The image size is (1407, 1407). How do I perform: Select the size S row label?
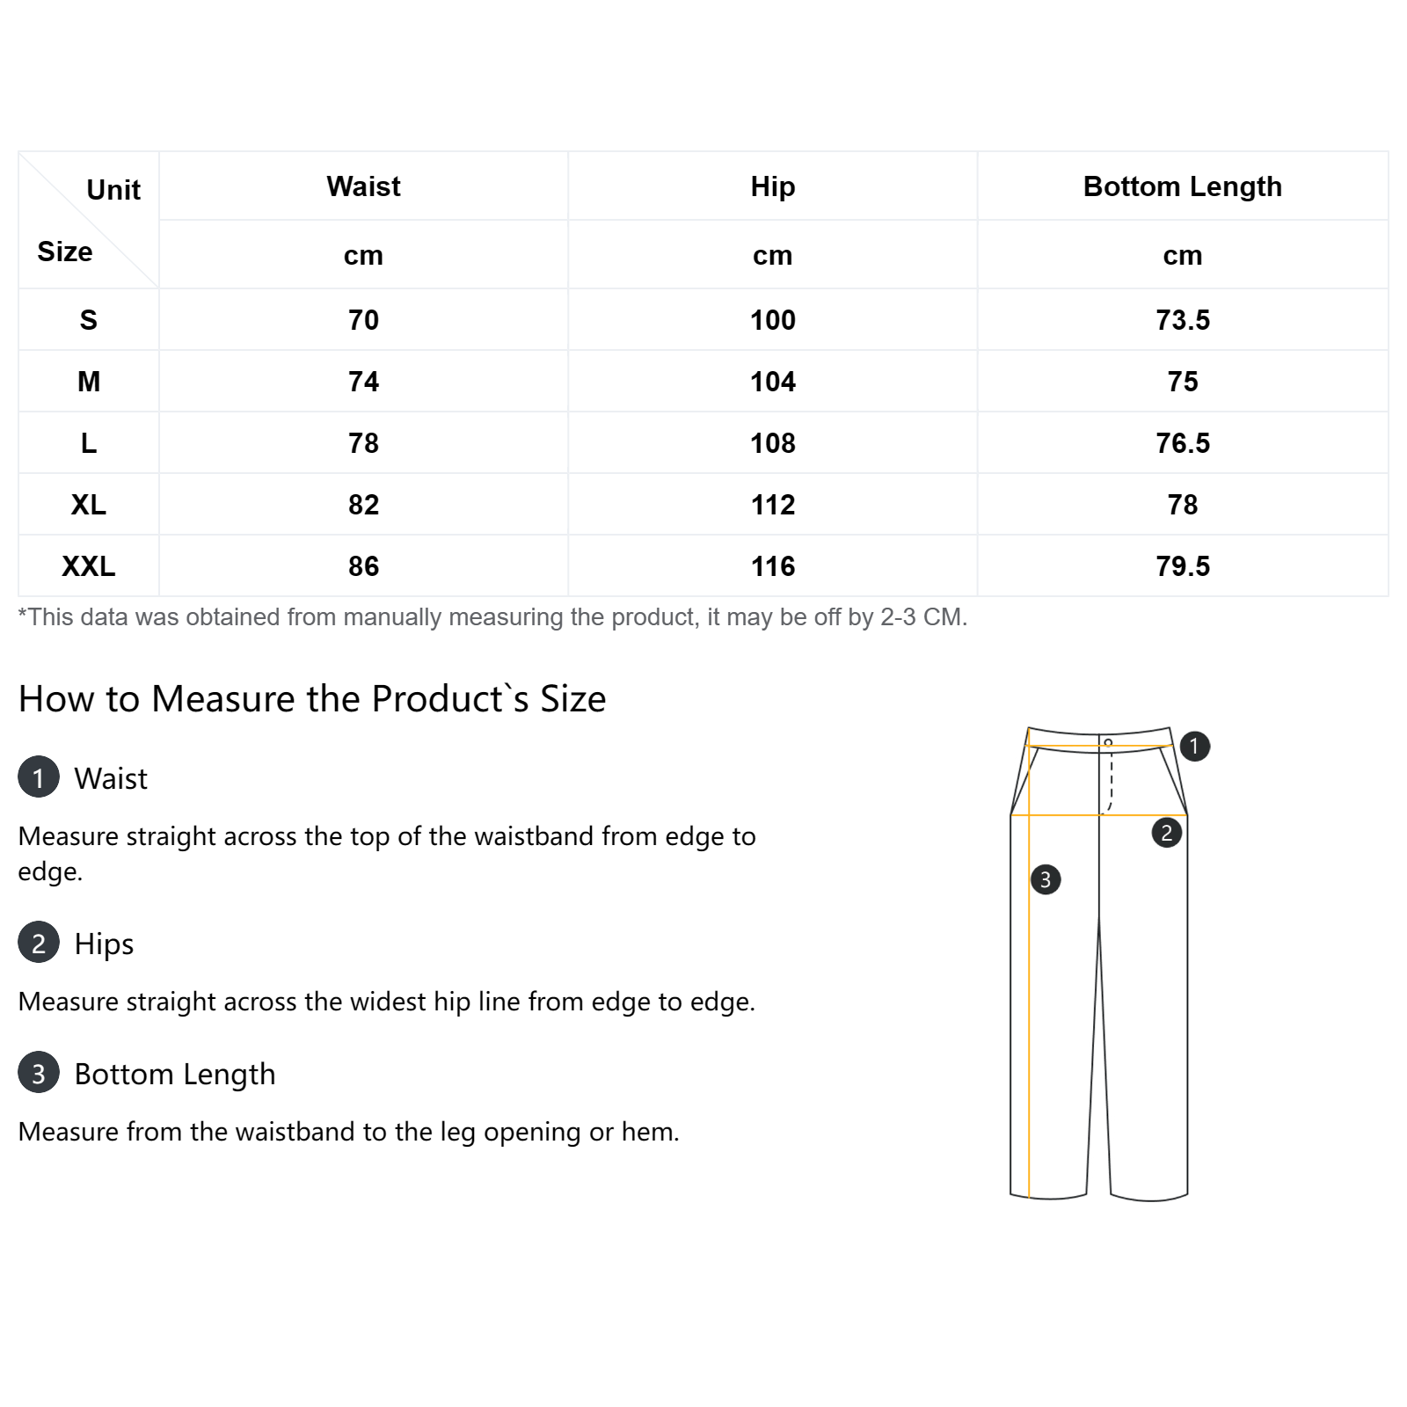pos(89,320)
